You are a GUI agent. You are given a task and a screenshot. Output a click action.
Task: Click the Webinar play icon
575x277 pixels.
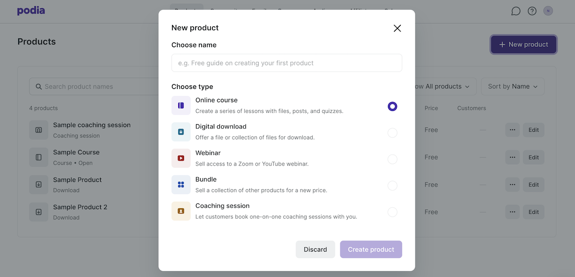(x=181, y=158)
